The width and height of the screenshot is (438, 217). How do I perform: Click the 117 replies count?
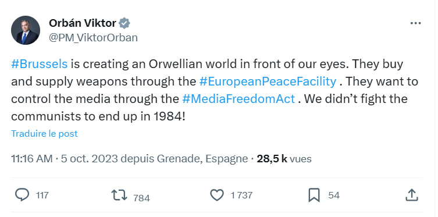[x=42, y=195]
